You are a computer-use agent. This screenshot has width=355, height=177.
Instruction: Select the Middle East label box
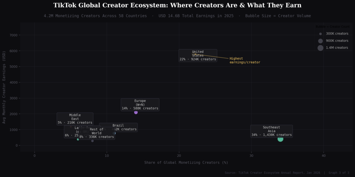(75, 119)
